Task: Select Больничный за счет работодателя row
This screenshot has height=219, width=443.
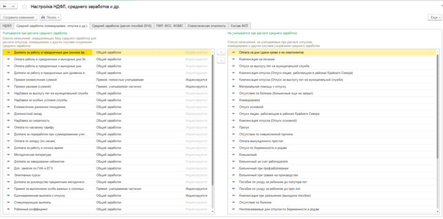Action: point(332,161)
